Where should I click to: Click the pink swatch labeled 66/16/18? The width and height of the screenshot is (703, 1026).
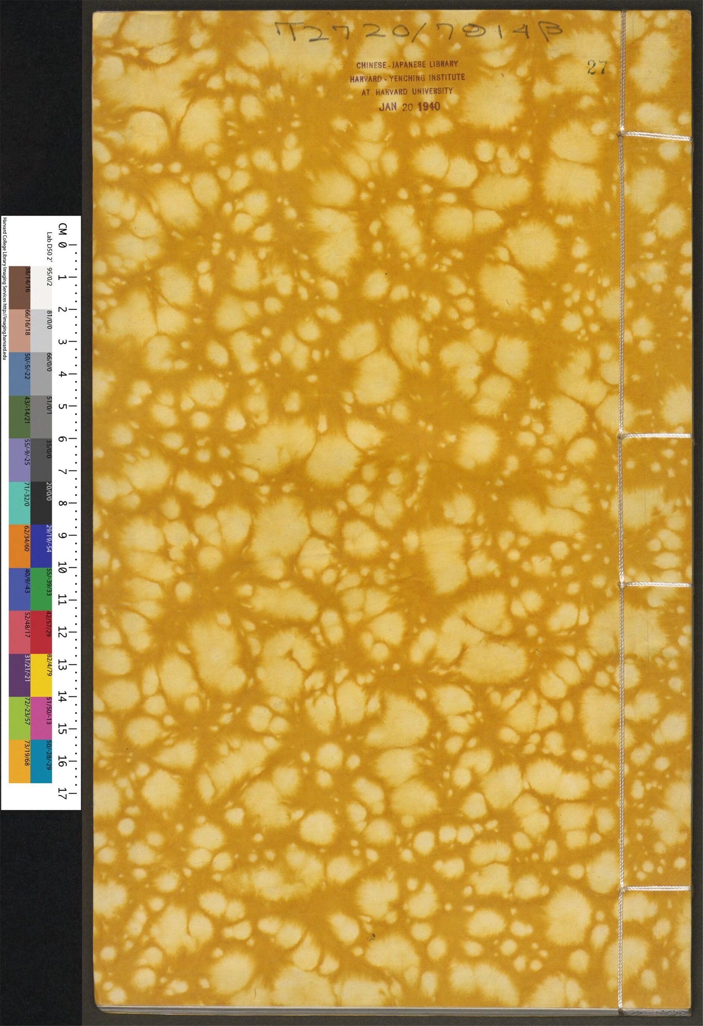pos(19,330)
